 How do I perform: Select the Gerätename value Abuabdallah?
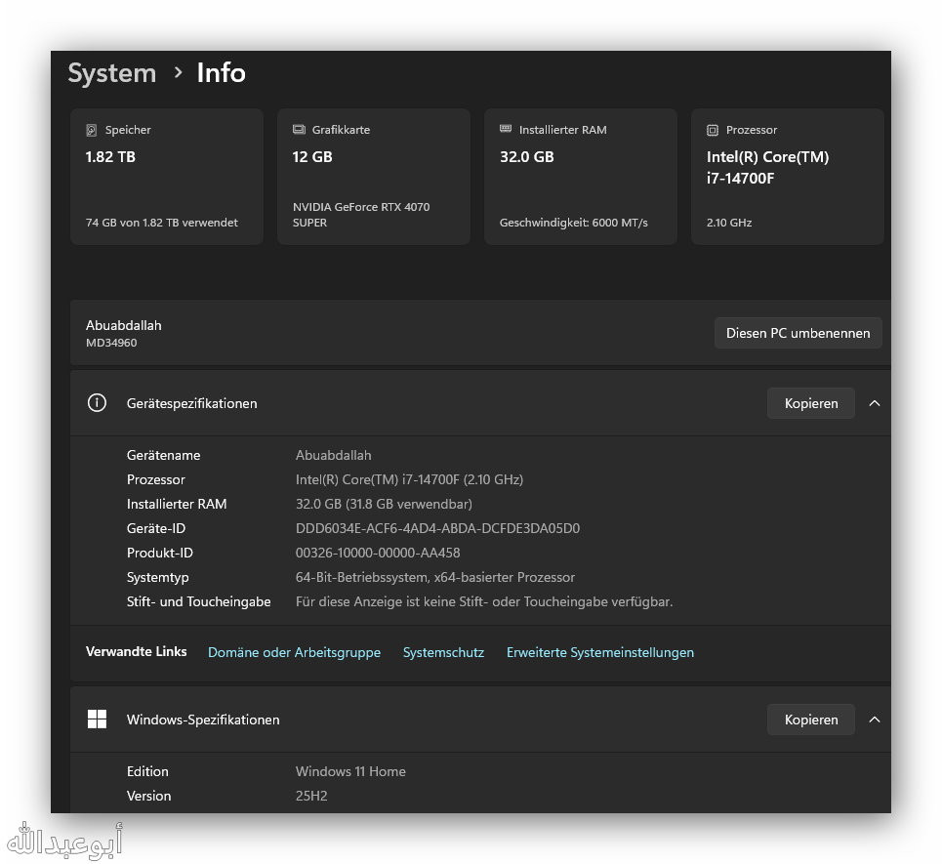(334, 455)
